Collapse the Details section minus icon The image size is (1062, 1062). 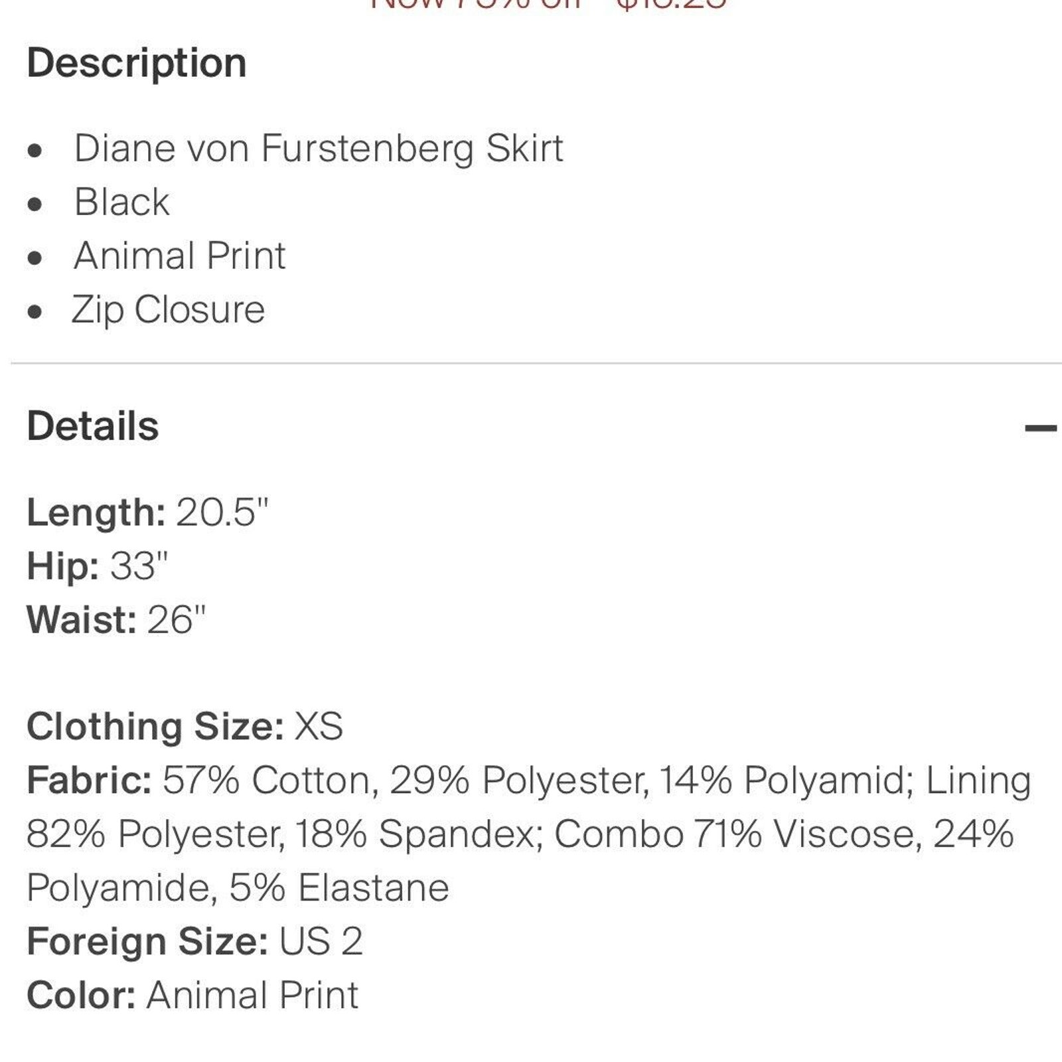coord(1040,428)
